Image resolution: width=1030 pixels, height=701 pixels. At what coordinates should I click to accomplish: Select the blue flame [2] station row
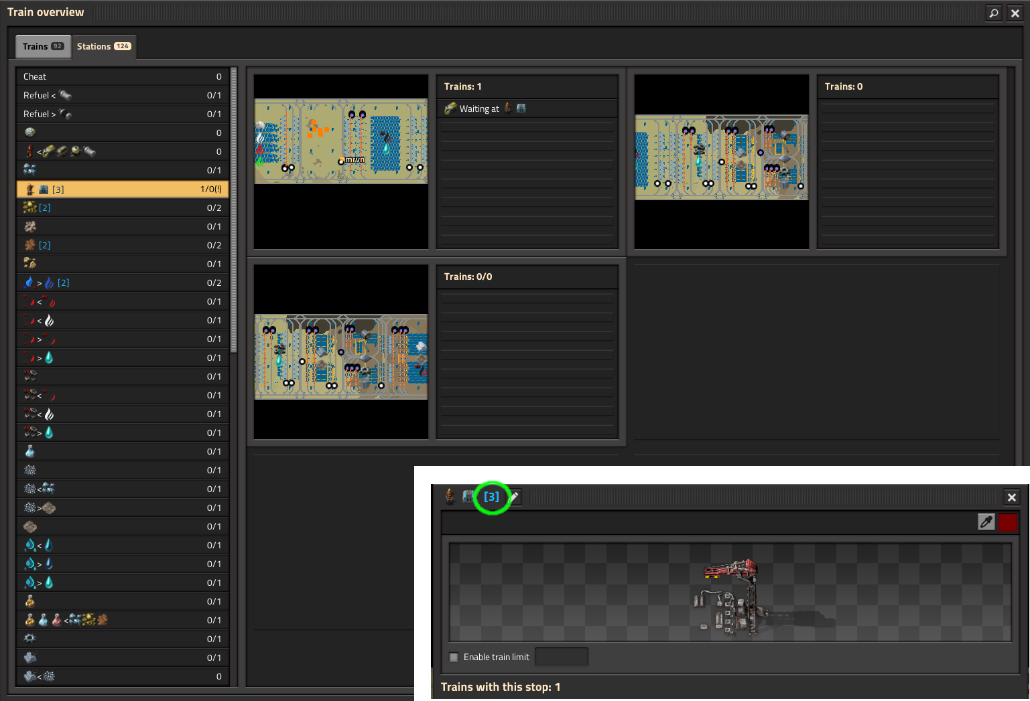(x=123, y=283)
